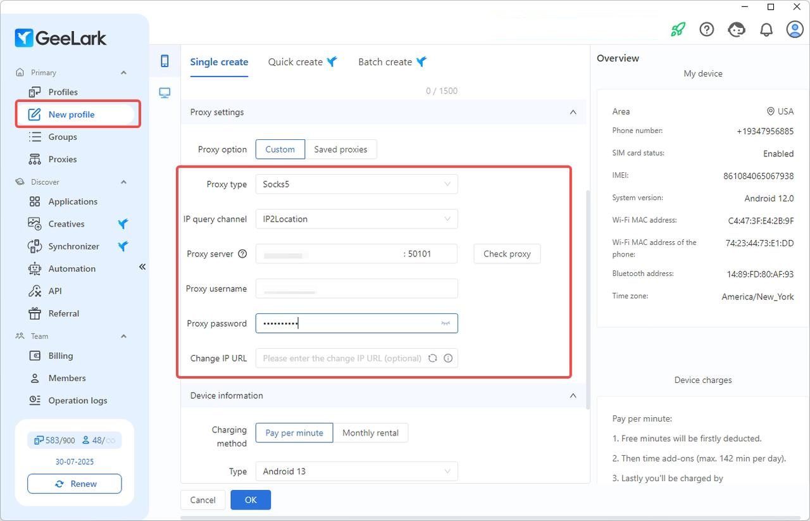810x521 pixels.
Task: Open Operation logs
Action: click(x=77, y=400)
